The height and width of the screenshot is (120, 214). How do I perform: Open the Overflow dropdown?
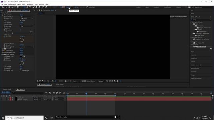coord(27,26)
